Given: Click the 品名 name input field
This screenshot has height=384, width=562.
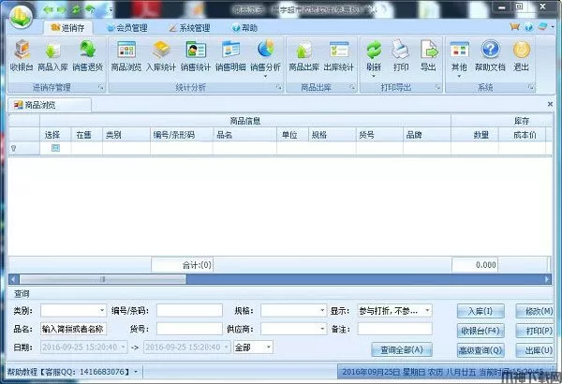Looking at the screenshot, I should [x=74, y=329].
